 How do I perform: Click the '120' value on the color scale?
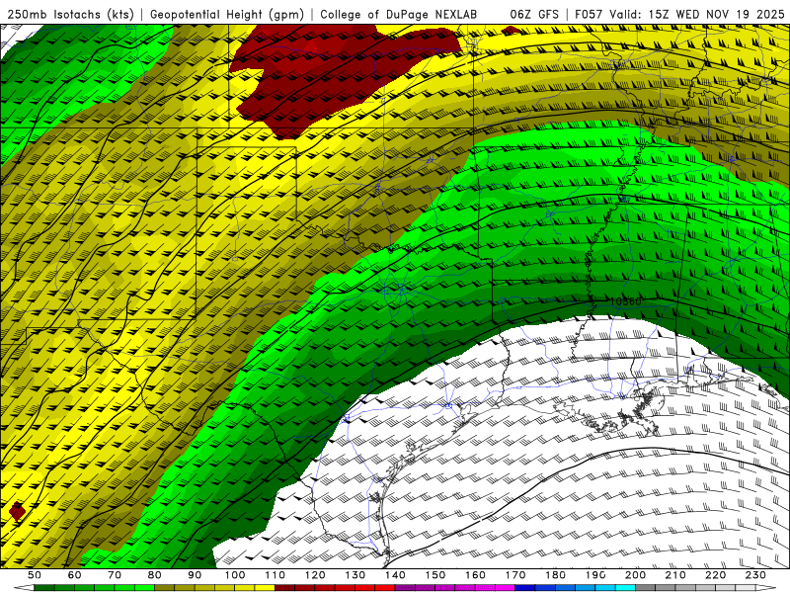click(x=315, y=575)
